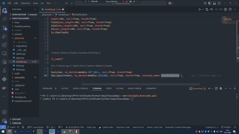
Task: Expand the OUTLINE section
Action: coord(16,119)
